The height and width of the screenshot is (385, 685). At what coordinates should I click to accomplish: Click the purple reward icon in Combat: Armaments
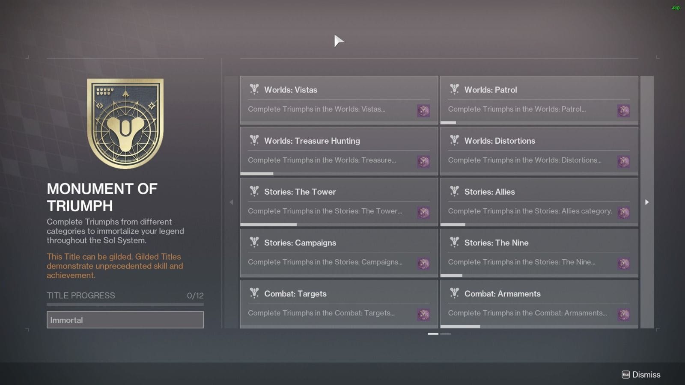[623, 314]
